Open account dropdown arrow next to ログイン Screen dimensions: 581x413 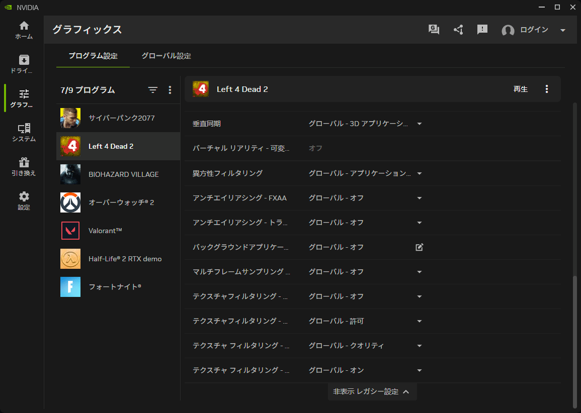(x=563, y=30)
